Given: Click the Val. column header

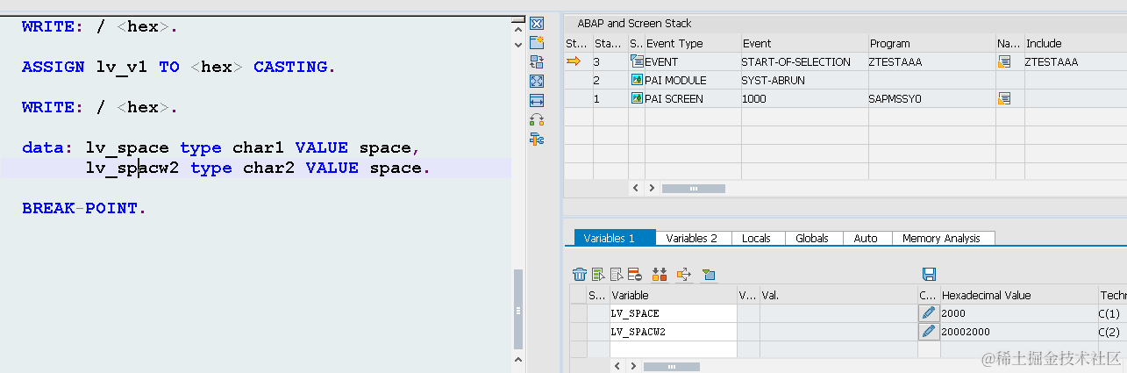Looking at the screenshot, I should (x=838, y=295).
